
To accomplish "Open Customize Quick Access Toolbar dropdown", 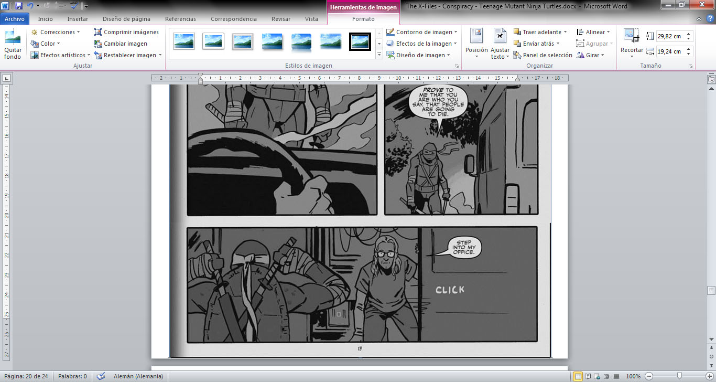I will [x=86, y=6].
